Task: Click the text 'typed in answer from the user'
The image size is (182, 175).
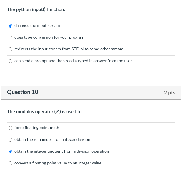Action: [x=105, y=61]
